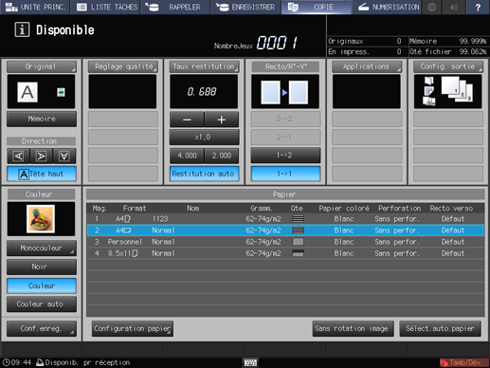490x368 pixels.
Task: Click tray 3 paper quantity level icon
Action: point(298,242)
